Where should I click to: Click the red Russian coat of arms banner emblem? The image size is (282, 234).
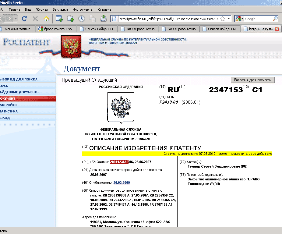(x=71, y=47)
